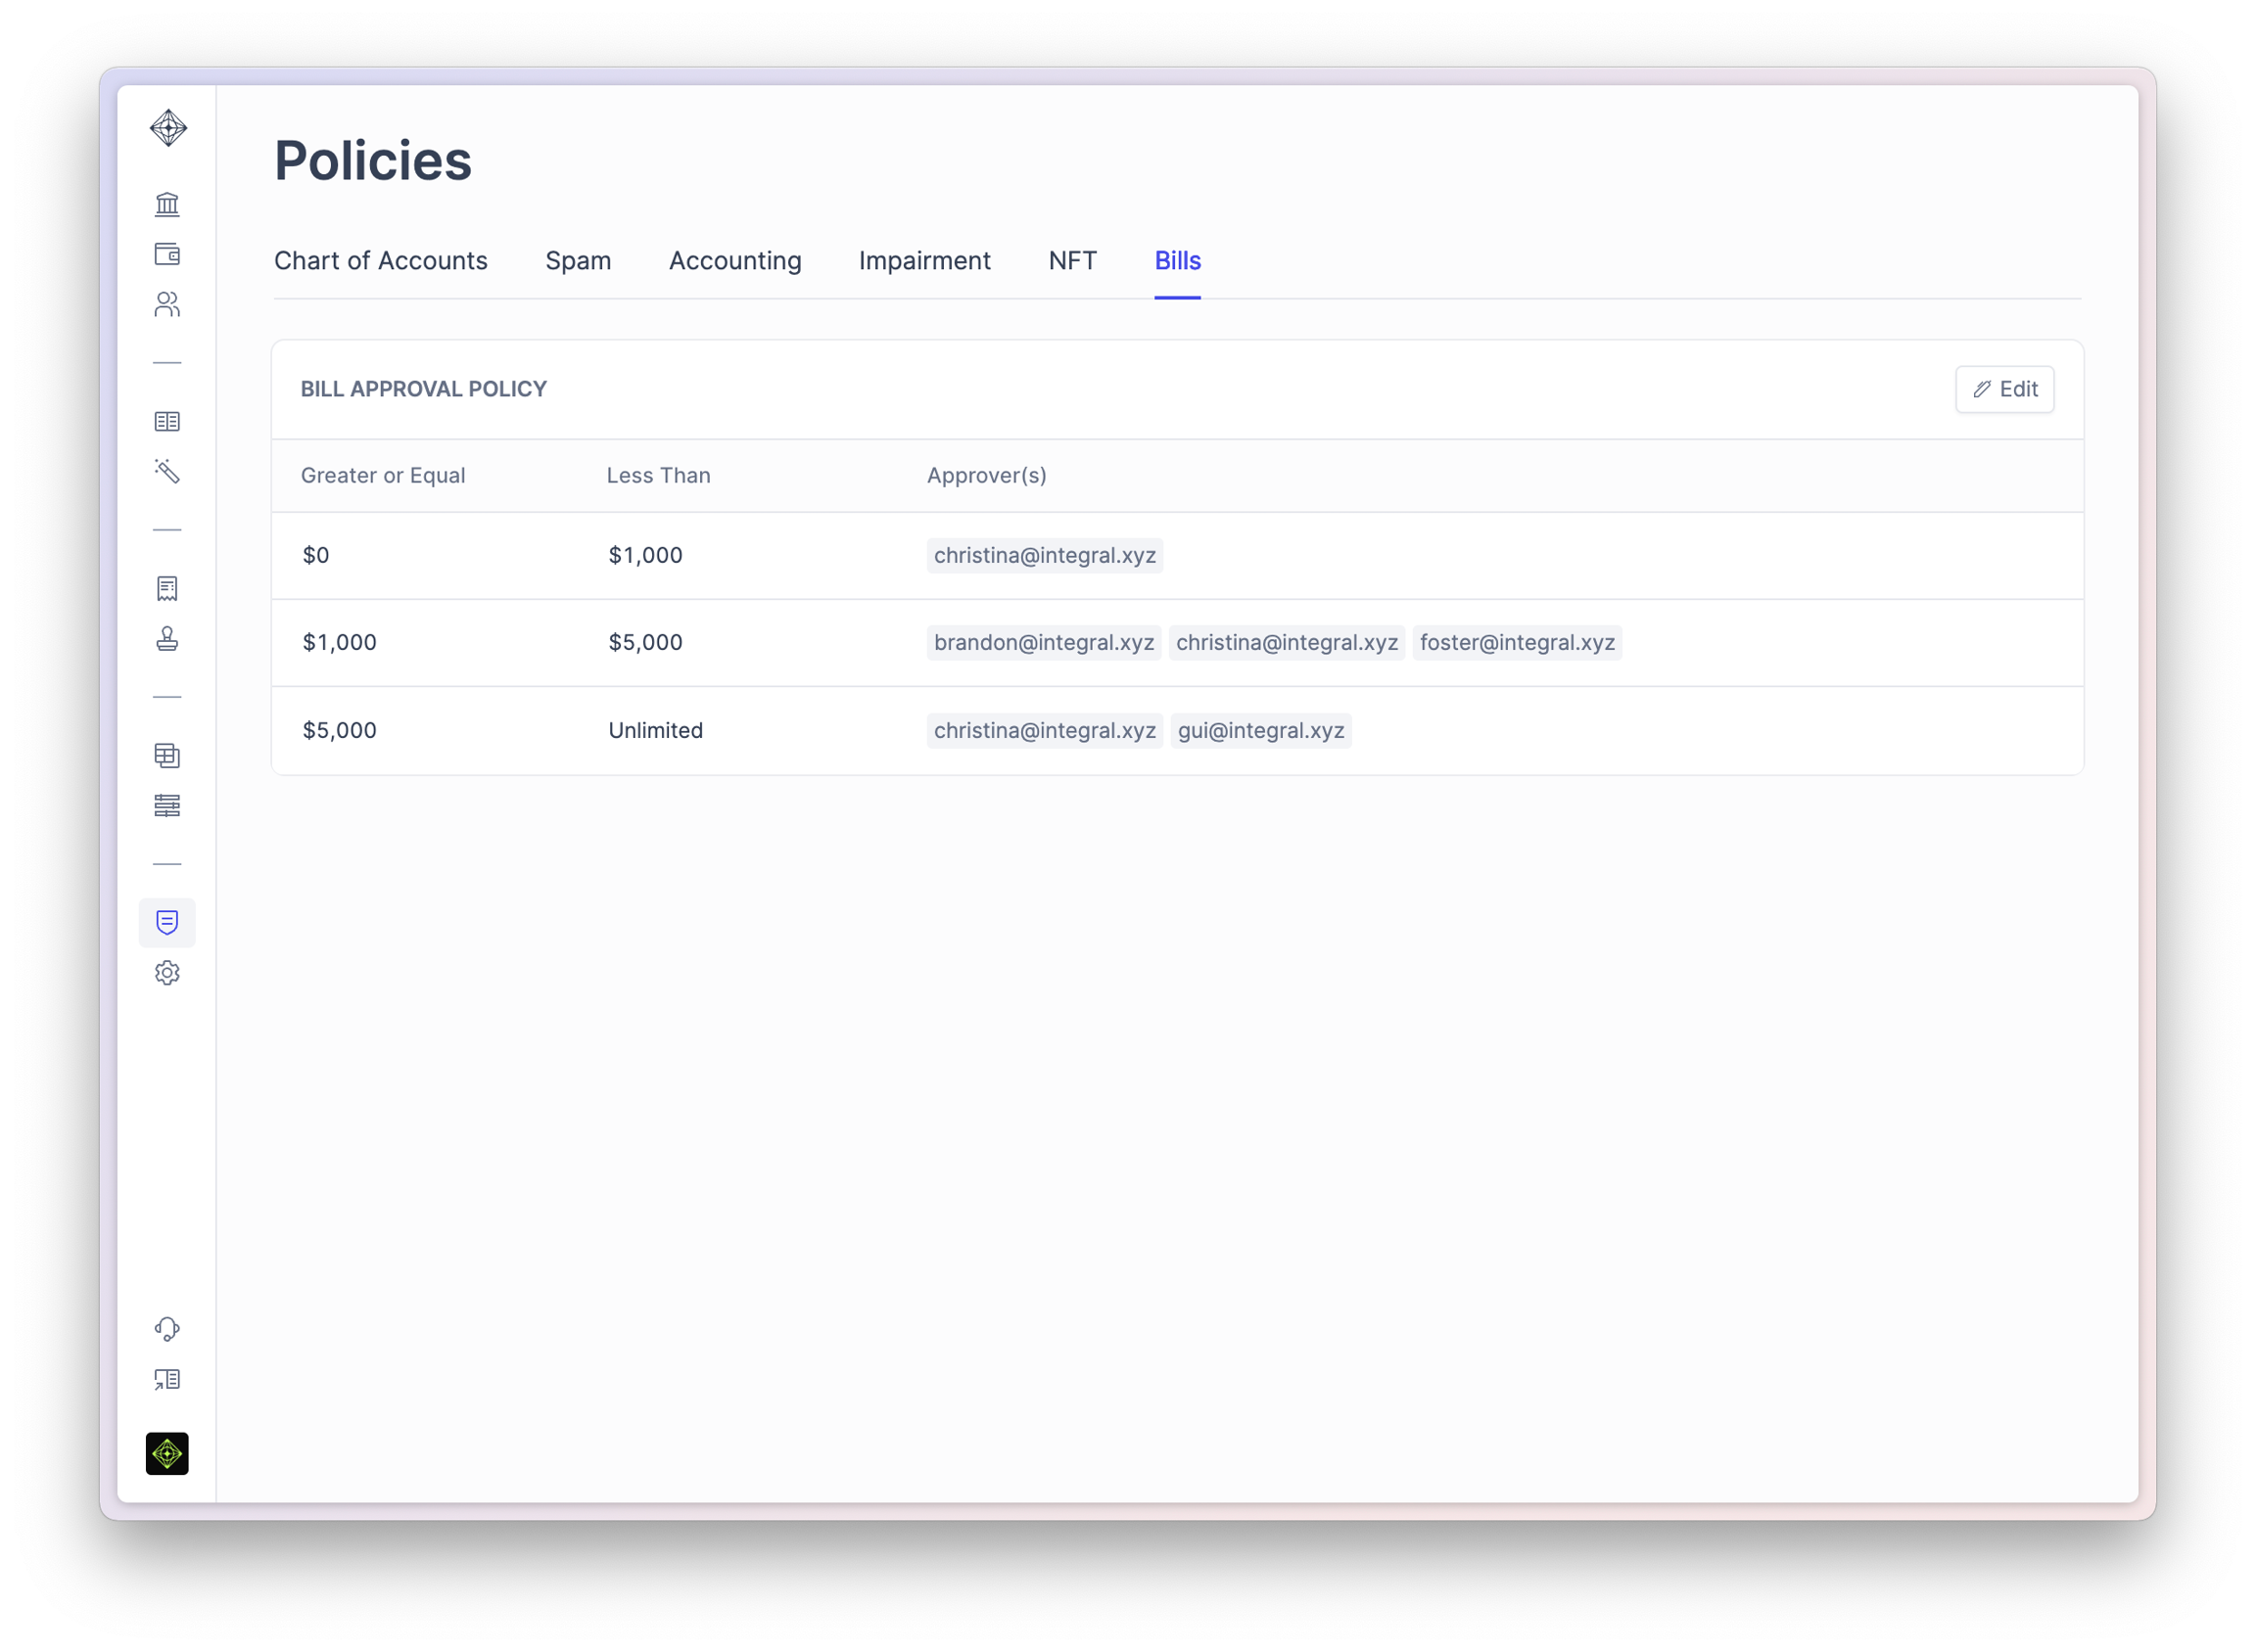Image resolution: width=2256 pixels, height=1652 pixels.
Task: Click the Integral logo in the sidebar
Action: tap(168, 128)
